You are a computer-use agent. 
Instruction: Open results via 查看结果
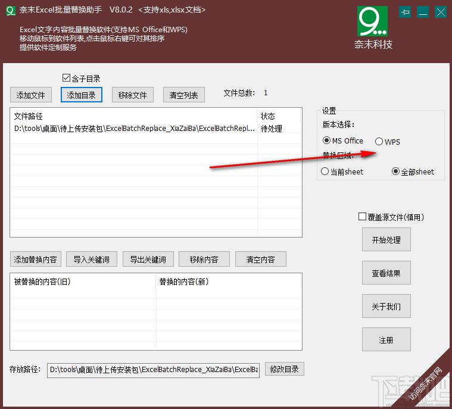[x=386, y=273]
